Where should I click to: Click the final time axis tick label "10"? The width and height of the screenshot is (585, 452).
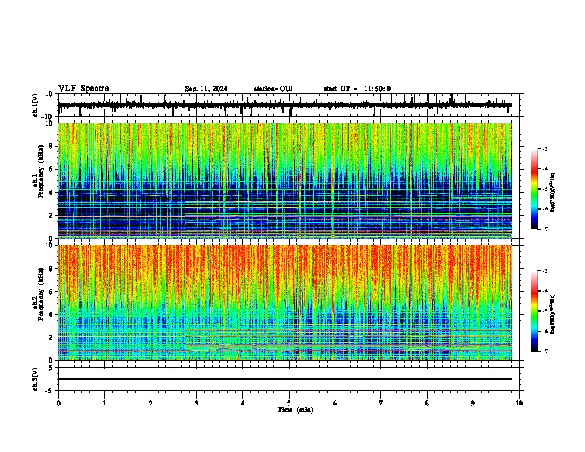tap(519, 403)
